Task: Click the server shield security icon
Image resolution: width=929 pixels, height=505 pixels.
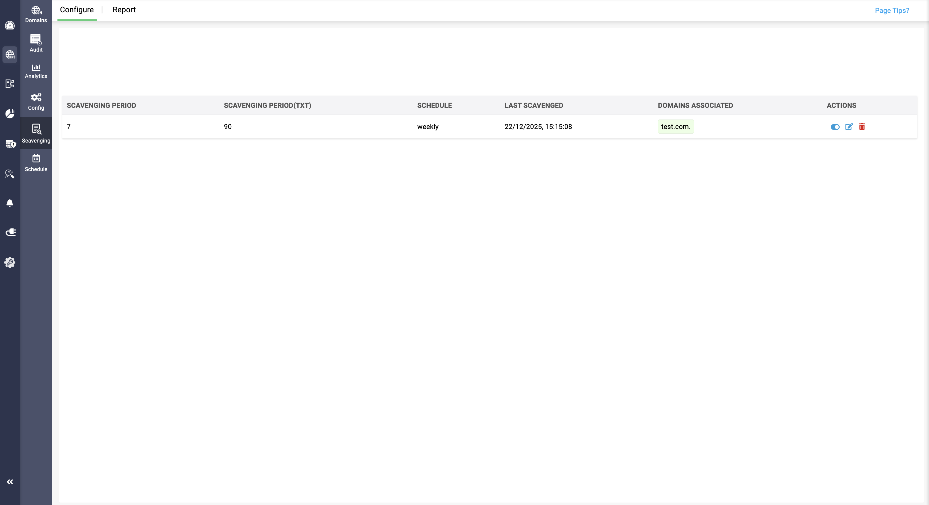Action: point(10,143)
